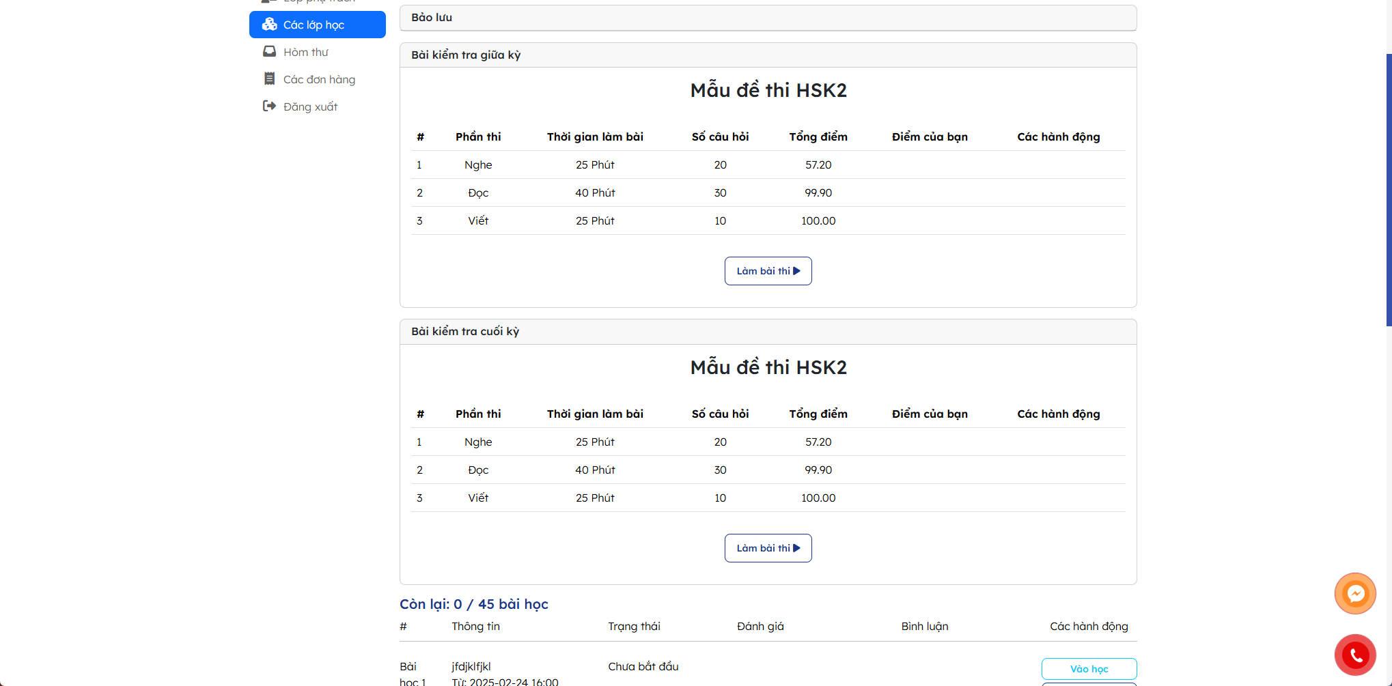Click the Đăng xuất logout icon
Viewport: 1392px width, 686px height.
(270, 106)
